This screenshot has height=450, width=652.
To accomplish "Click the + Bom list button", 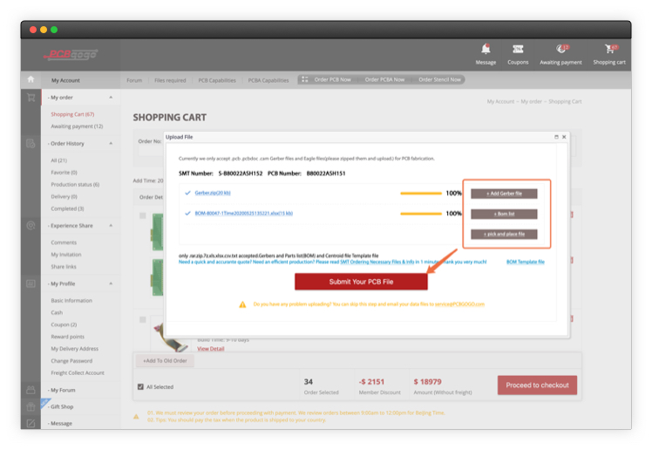I will (x=504, y=214).
